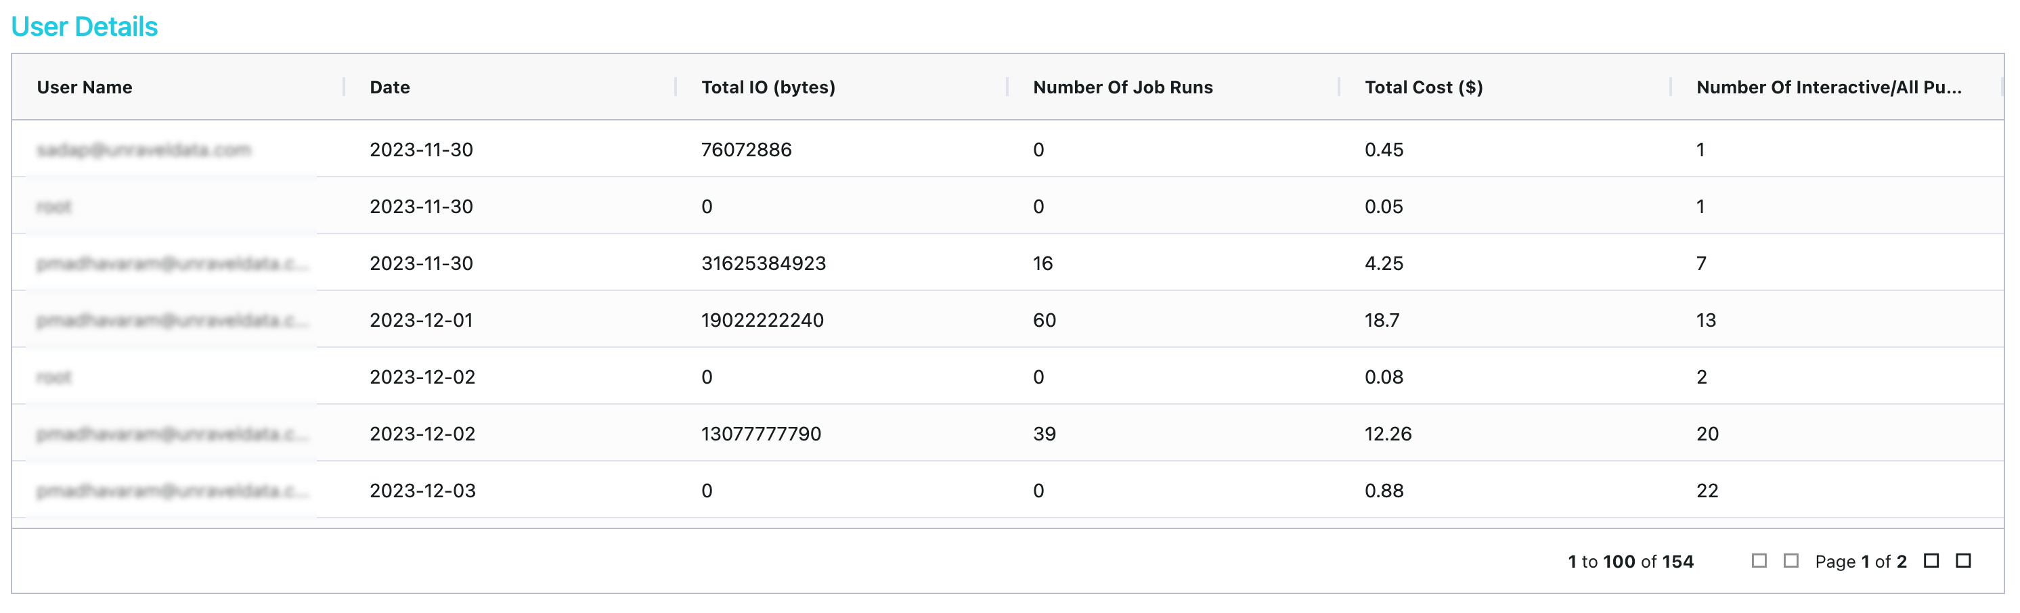Click resize handle between User Name and Date
The width and height of the screenshot is (2020, 613).
[x=345, y=87]
